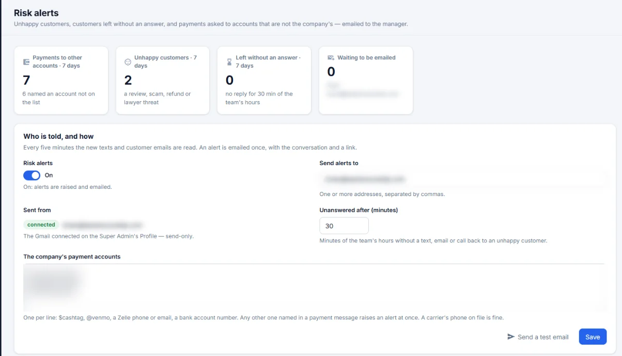Click the hourglass icon on the Left without an answer card
622x356 pixels.
pos(229,62)
